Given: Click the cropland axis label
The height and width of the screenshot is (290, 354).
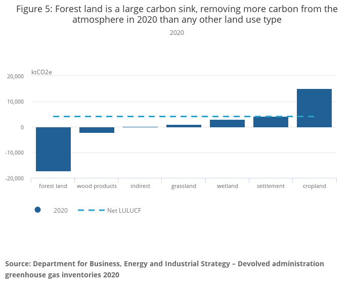Looking at the screenshot, I should point(314,186).
